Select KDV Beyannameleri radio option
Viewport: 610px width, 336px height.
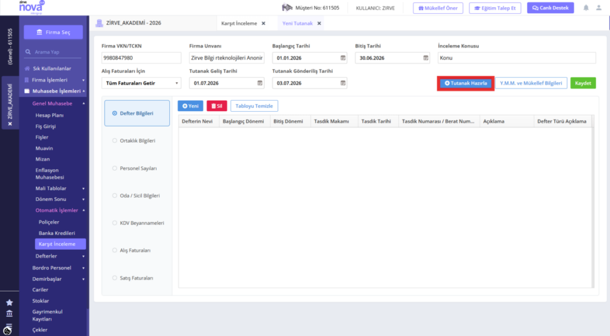[114, 223]
